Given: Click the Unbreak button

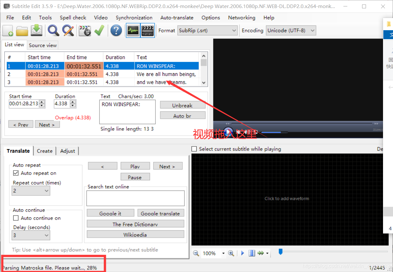Looking at the screenshot, I should tap(182, 105).
